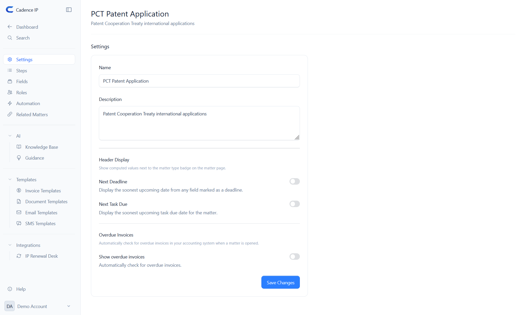
Task: Return to Dashboard link
Action: [x=39, y=27]
